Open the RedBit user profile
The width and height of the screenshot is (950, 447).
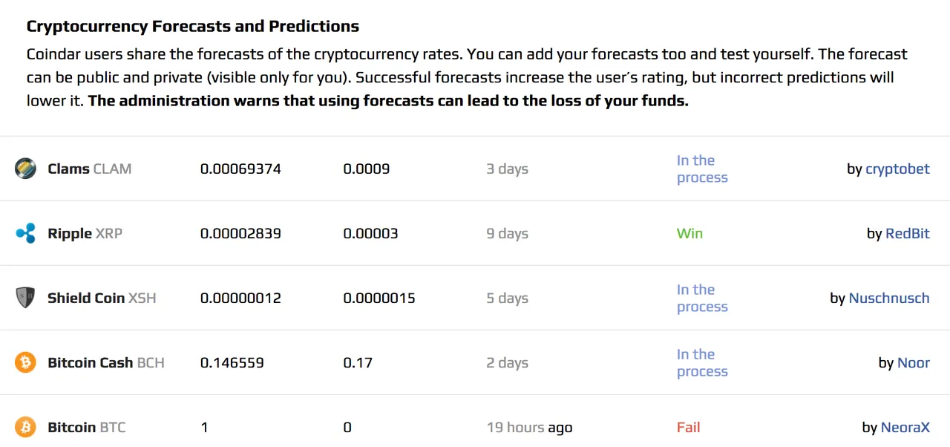[x=908, y=233]
